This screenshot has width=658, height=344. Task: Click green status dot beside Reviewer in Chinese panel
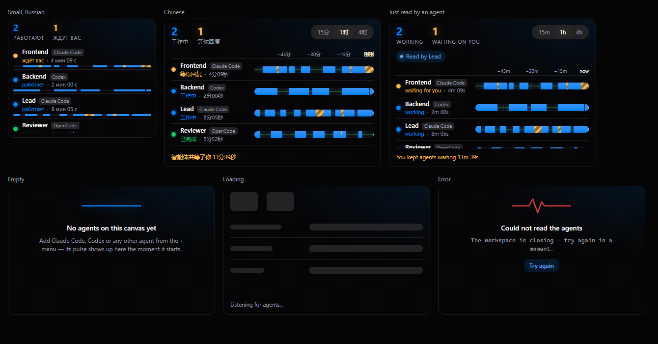tap(174, 135)
